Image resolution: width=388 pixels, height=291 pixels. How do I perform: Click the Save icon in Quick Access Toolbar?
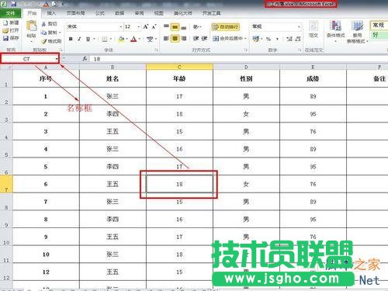tap(13, 4)
